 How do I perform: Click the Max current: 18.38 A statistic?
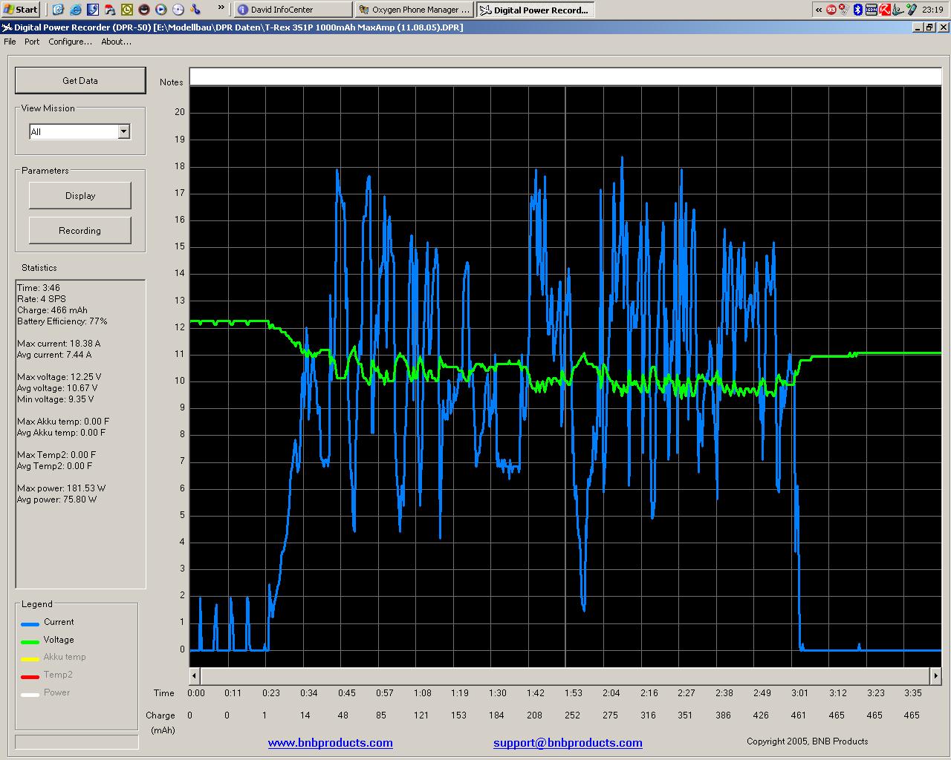(x=59, y=344)
